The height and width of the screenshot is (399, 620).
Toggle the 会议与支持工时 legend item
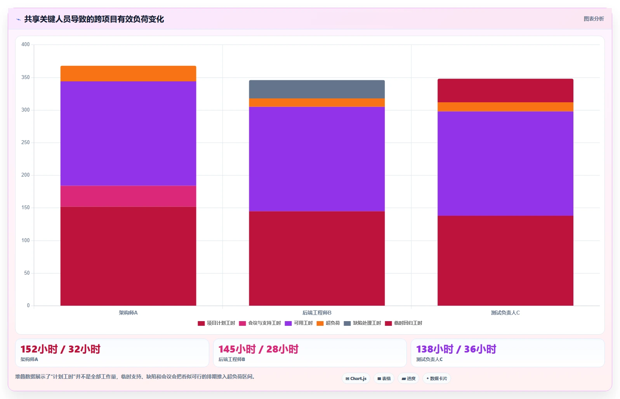point(260,323)
